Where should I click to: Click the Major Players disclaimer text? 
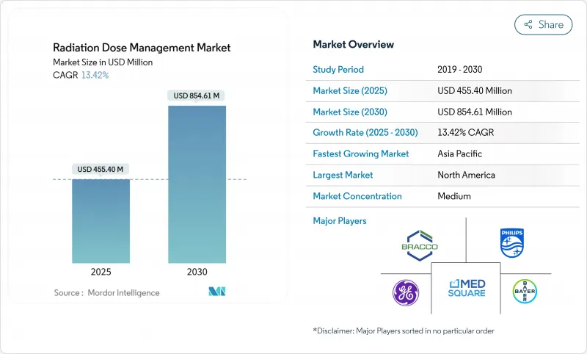403,330
